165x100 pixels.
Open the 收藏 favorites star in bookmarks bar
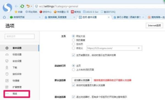click(18, 12)
